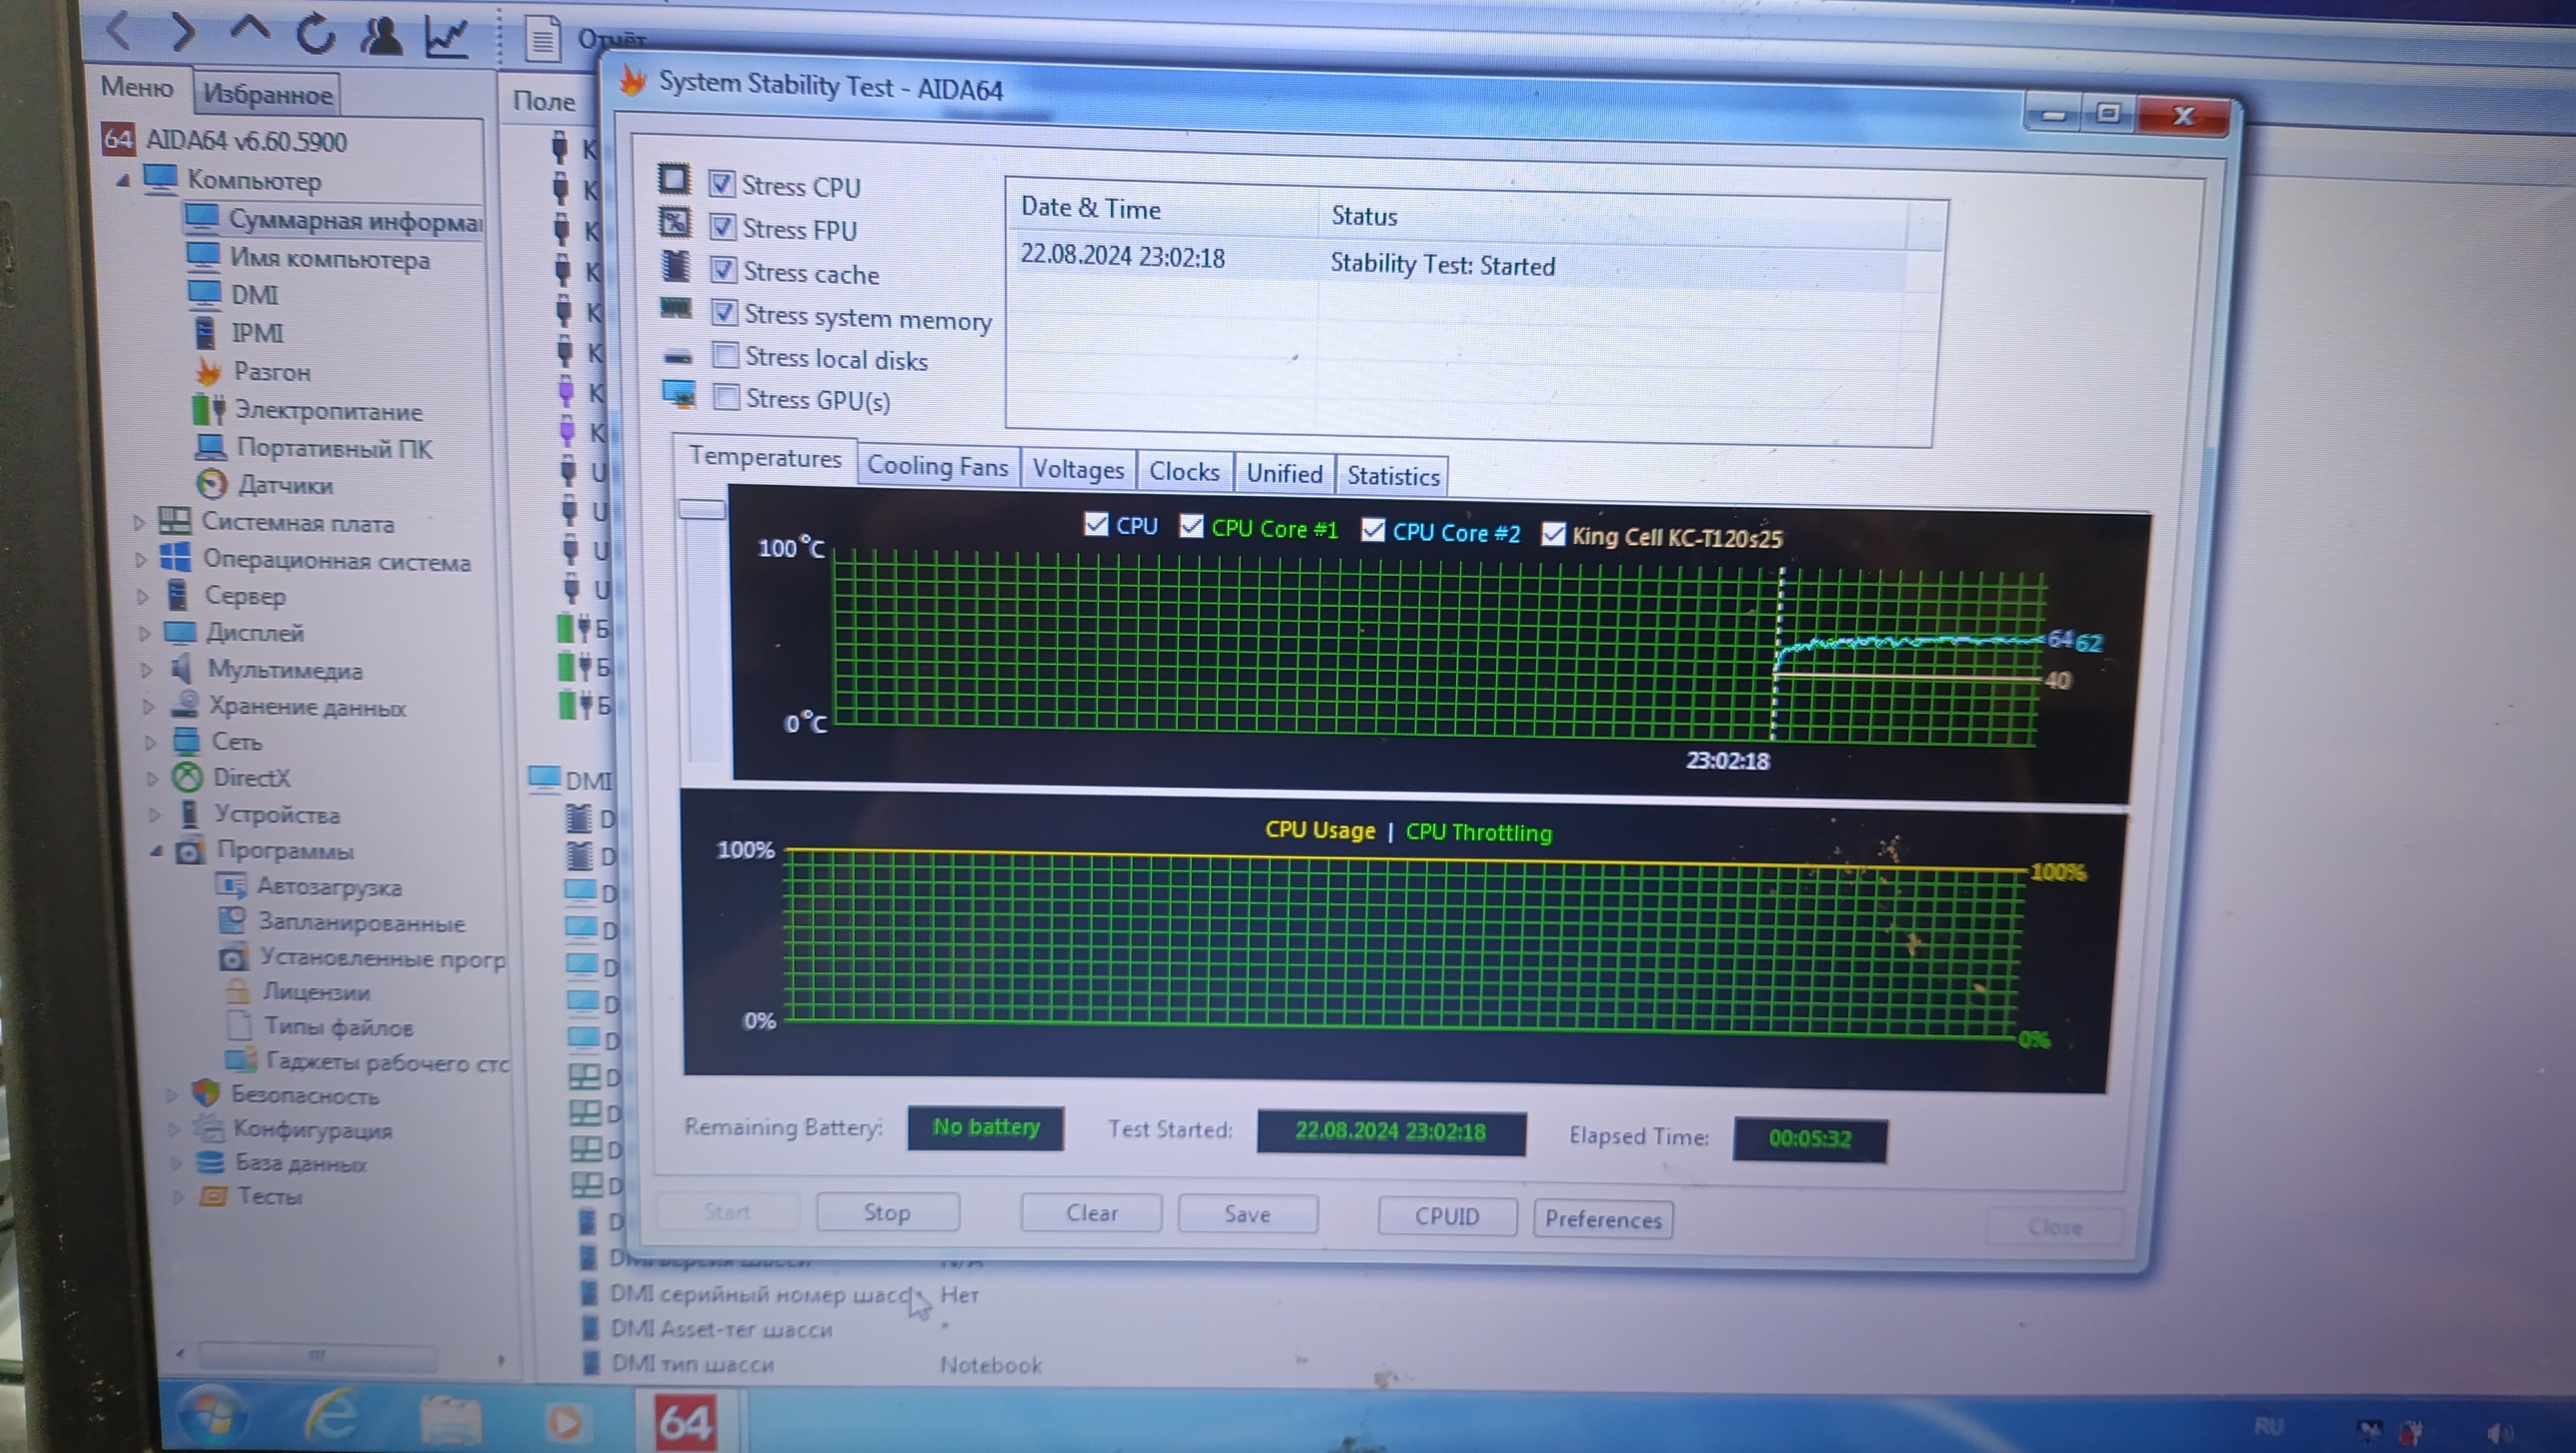This screenshot has height=1453, width=2576.
Task: Click the Clear button
Action: 1091,1213
